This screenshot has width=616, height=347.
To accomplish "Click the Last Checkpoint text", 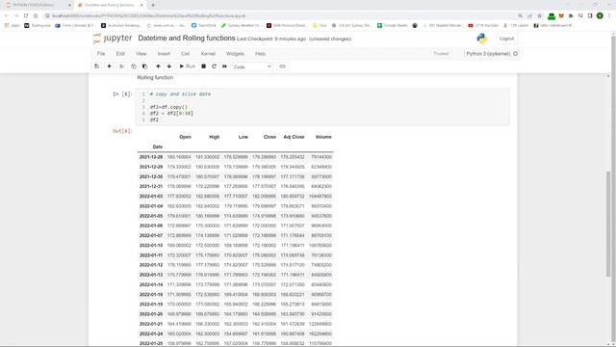I will (271, 39).
